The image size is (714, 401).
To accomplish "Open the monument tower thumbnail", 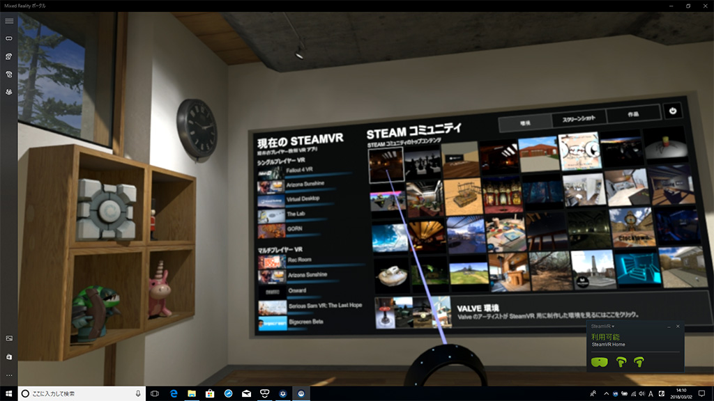I will [x=593, y=269].
